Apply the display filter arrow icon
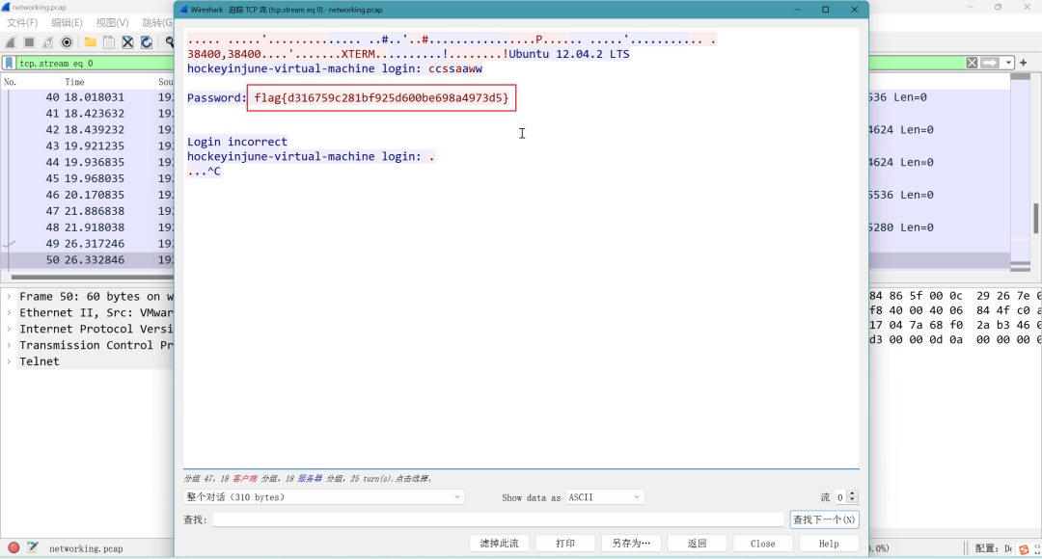This screenshot has width=1042, height=559. click(x=990, y=63)
